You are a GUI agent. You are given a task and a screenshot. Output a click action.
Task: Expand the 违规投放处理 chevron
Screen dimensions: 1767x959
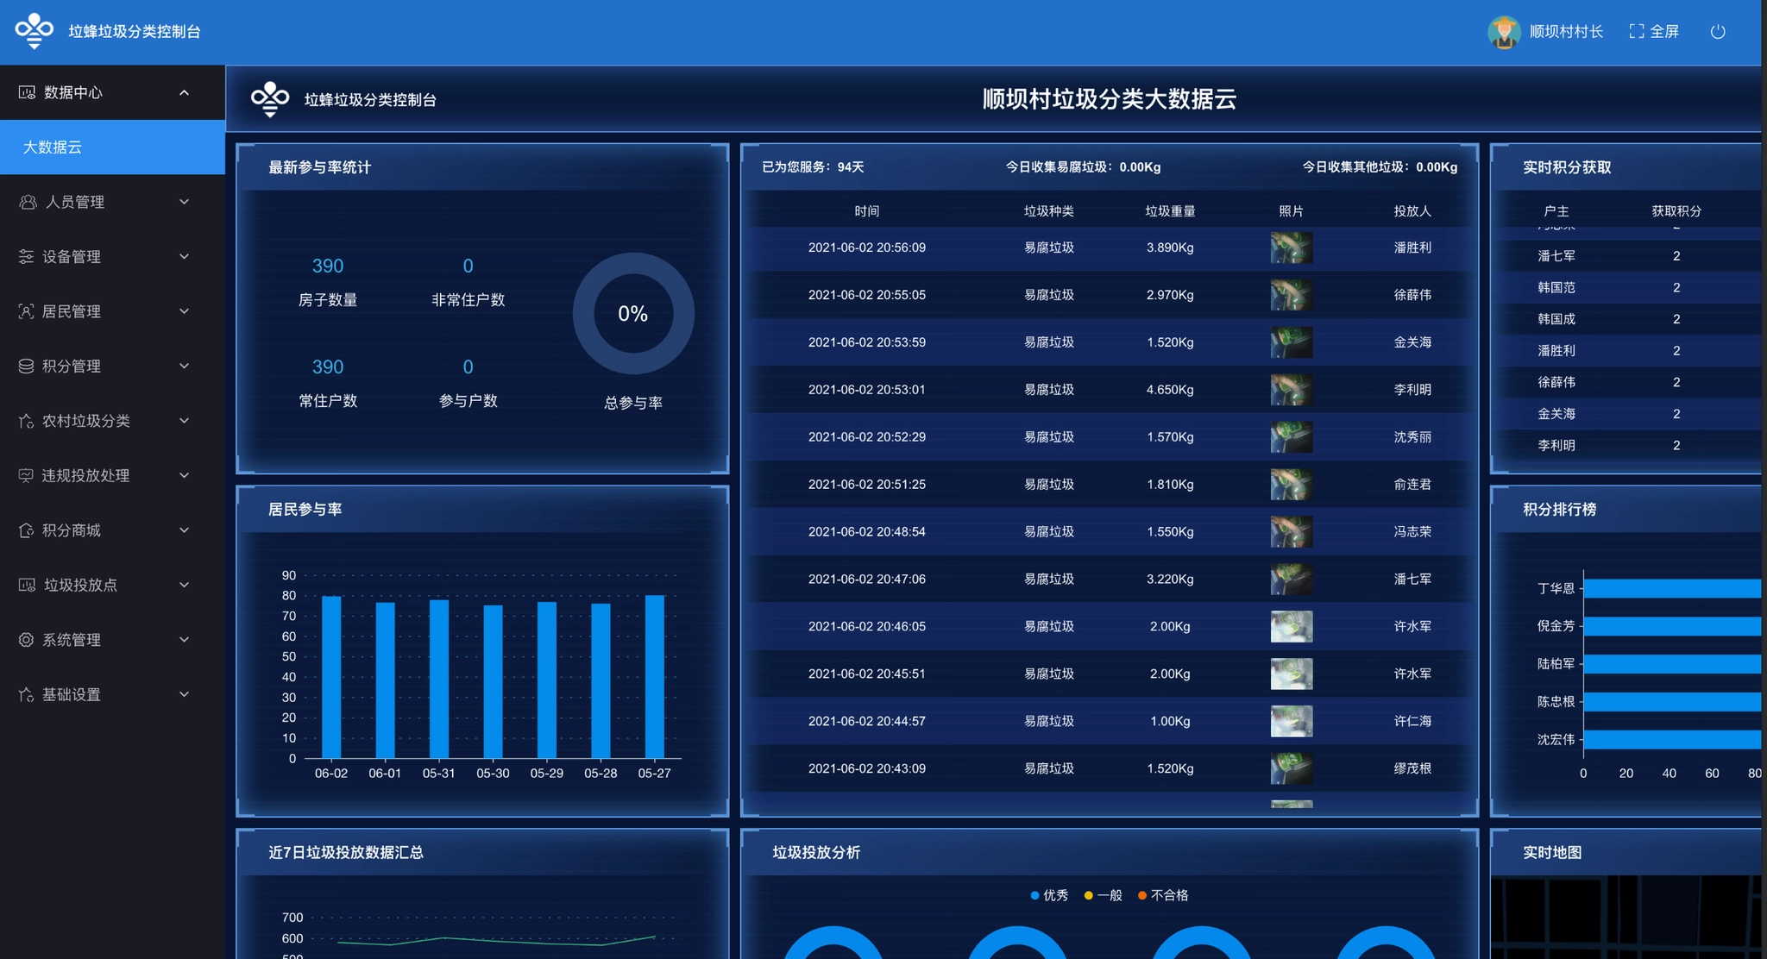click(184, 475)
